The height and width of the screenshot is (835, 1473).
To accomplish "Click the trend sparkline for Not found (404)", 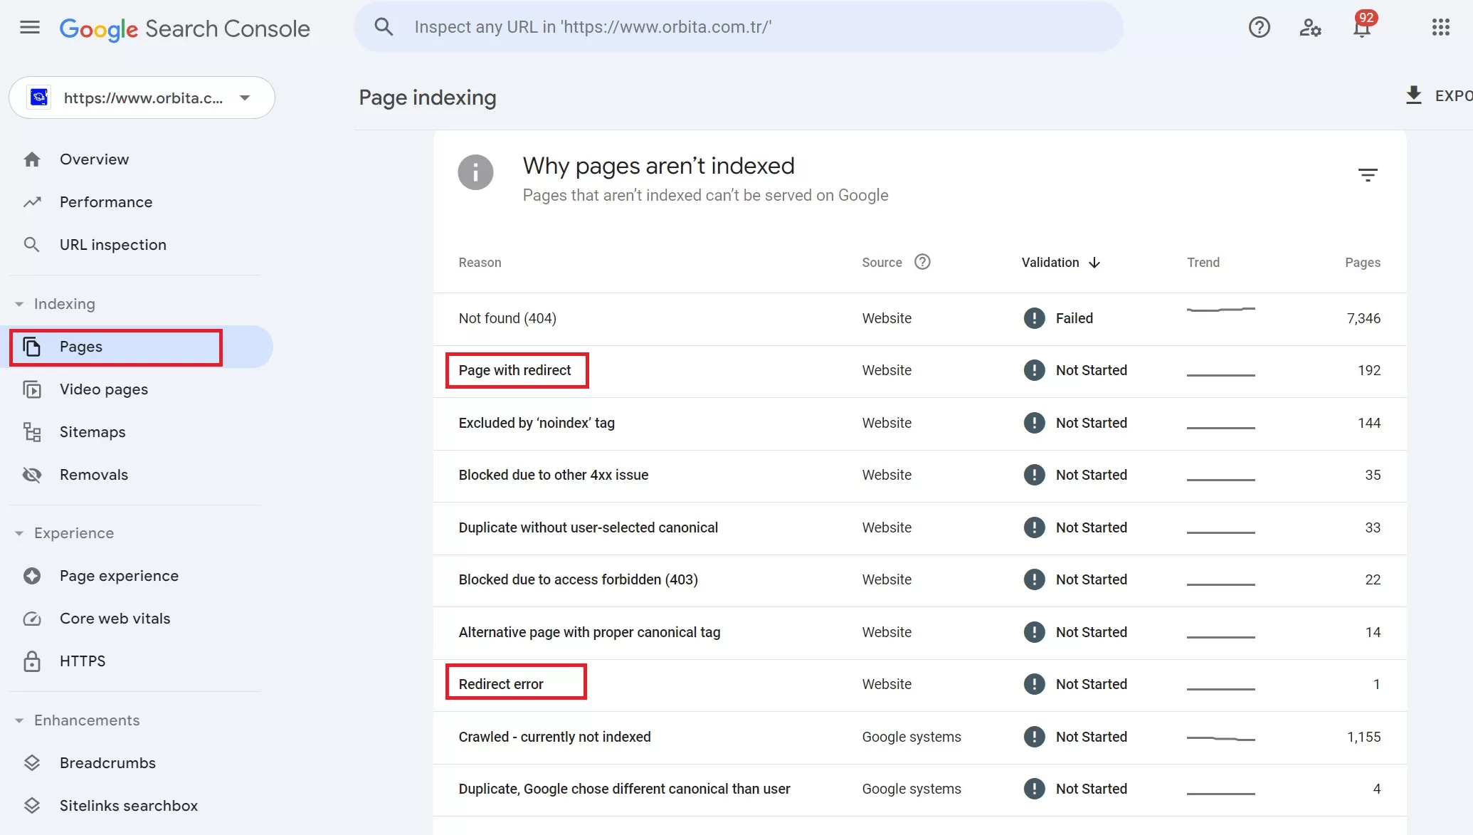I will [x=1220, y=310].
